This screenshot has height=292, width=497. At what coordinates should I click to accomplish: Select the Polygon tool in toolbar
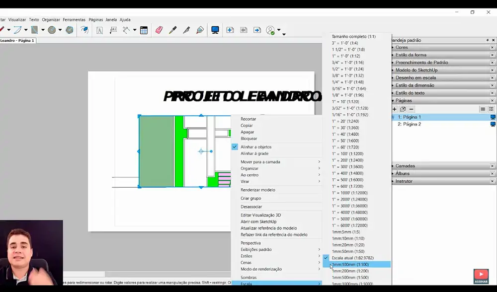(70, 30)
